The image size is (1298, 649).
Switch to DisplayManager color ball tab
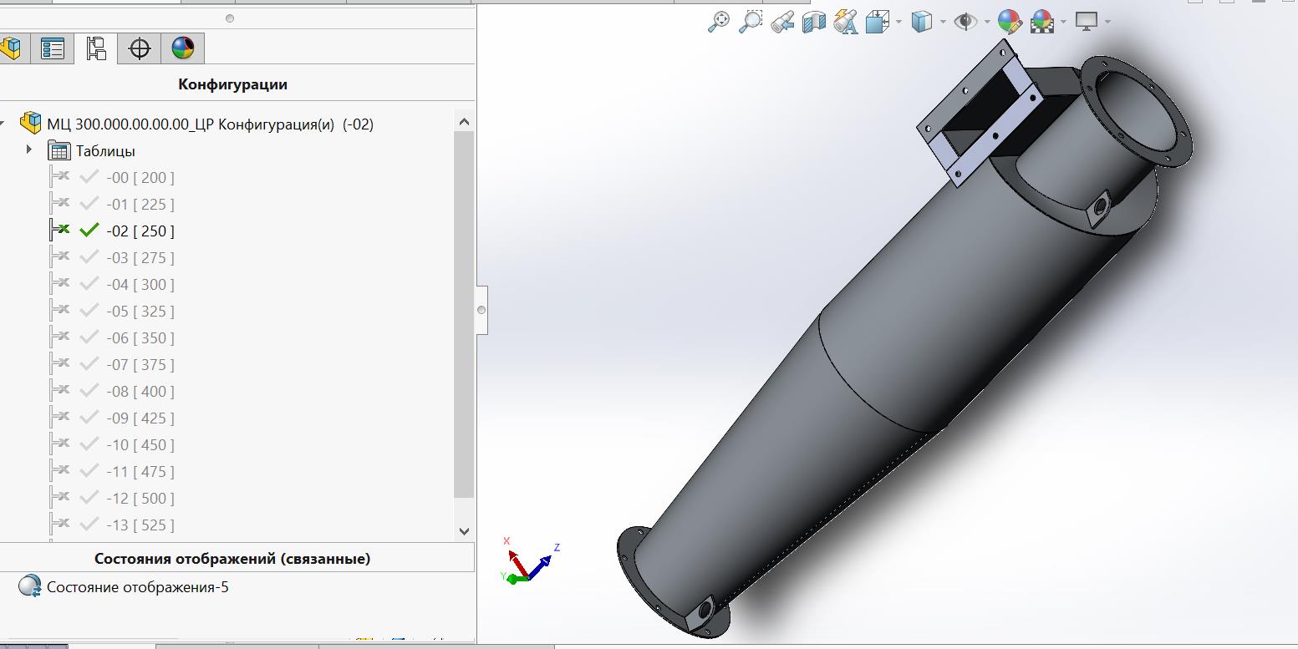click(x=182, y=48)
